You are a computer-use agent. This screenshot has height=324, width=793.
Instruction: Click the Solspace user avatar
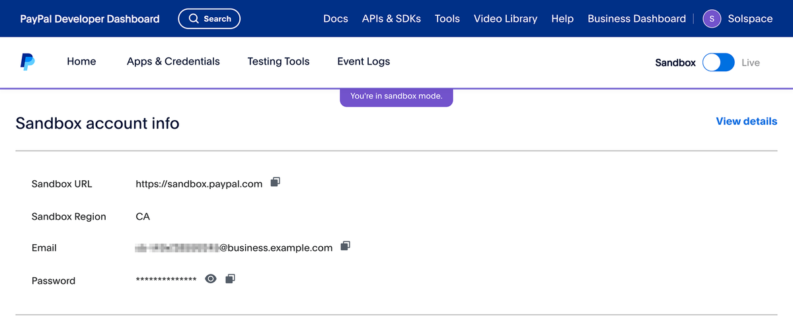click(712, 18)
